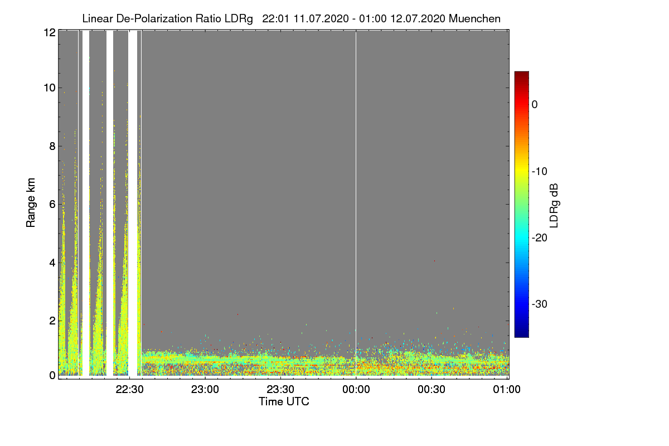Click the 8 range tick label
Viewport: 669px width, 446px height.
click(x=52, y=147)
